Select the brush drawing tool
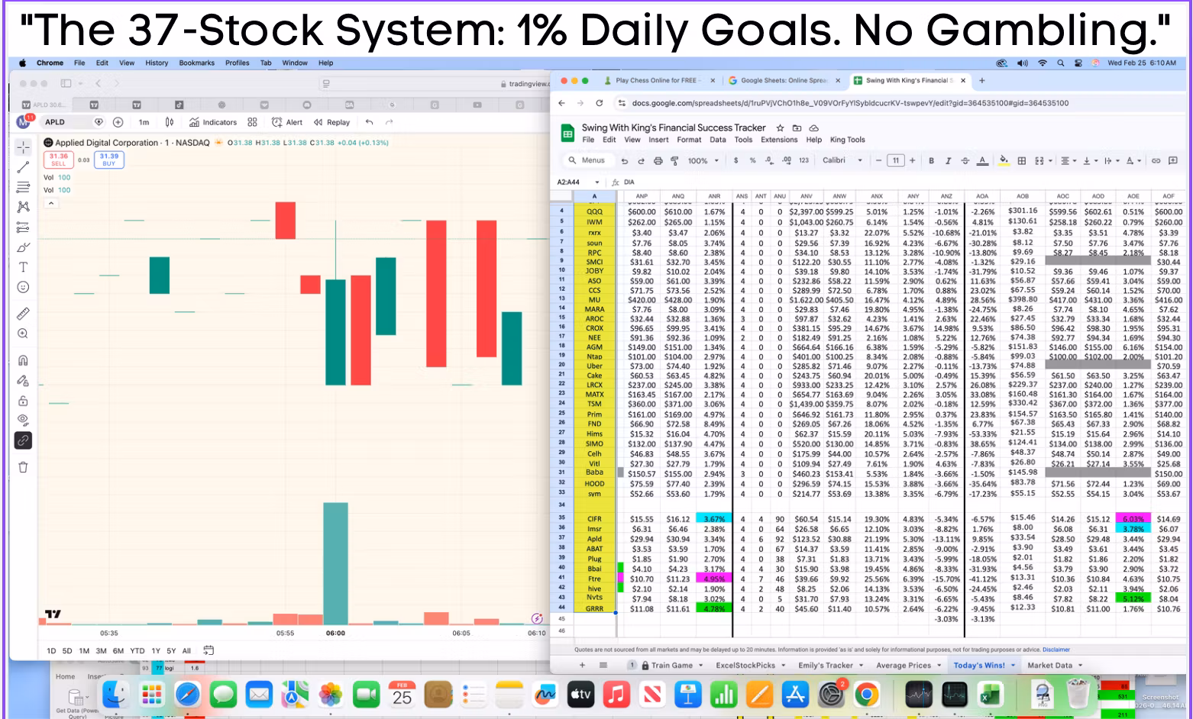Screen dimensions: 1193x719 [x=23, y=247]
